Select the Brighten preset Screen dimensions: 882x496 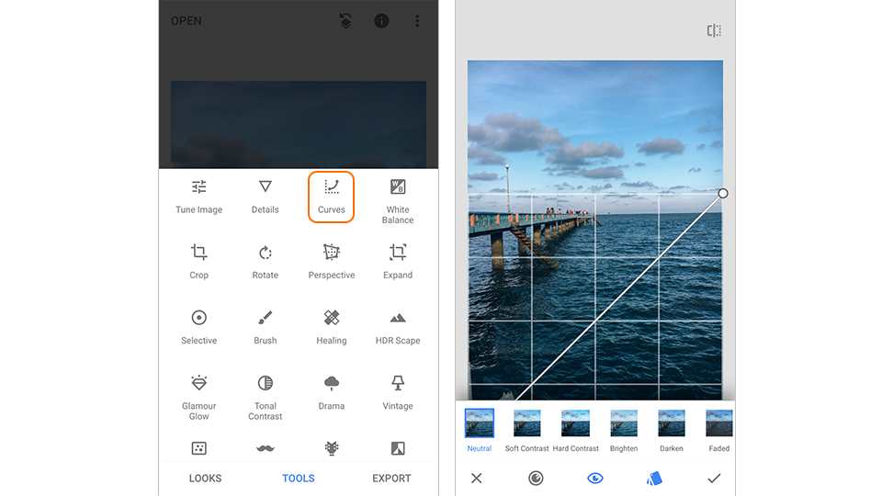[624, 430]
